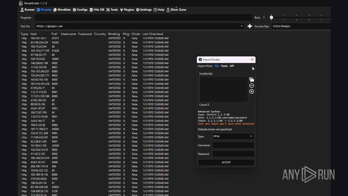Select proxy row 204.199.174.14

(x=95, y=166)
